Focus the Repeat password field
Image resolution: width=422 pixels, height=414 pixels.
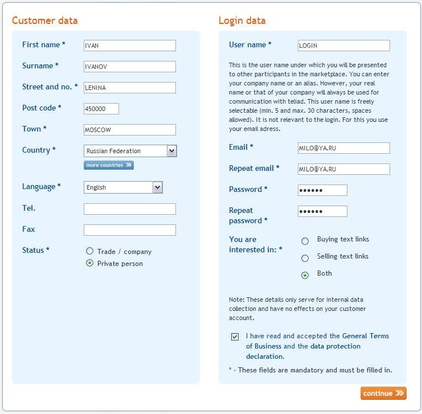click(322, 211)
